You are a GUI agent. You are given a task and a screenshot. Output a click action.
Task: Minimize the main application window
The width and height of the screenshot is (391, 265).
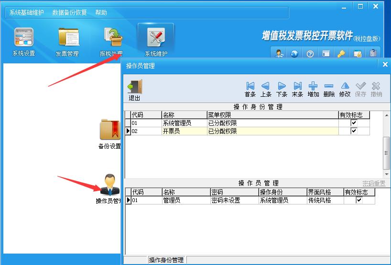[344, 7]
